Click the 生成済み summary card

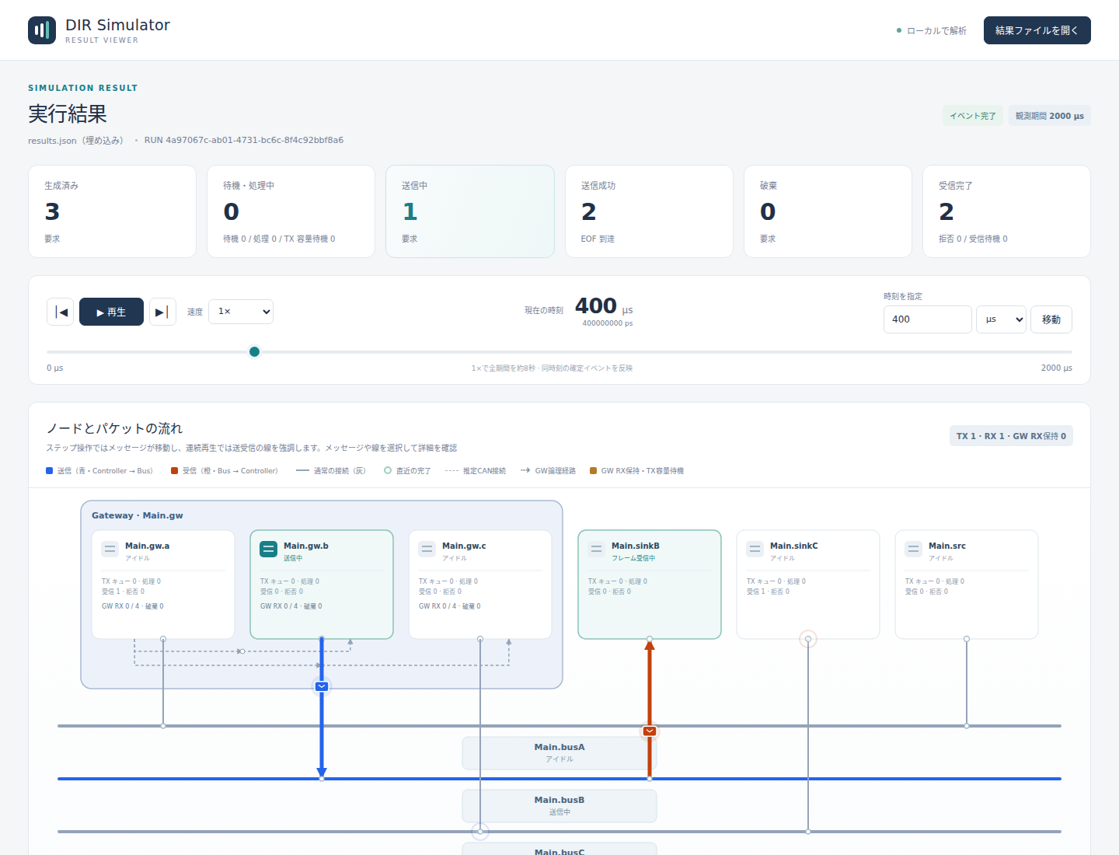113,211
